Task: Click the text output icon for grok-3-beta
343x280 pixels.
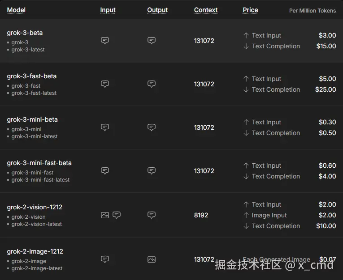Action: point(152,40)
